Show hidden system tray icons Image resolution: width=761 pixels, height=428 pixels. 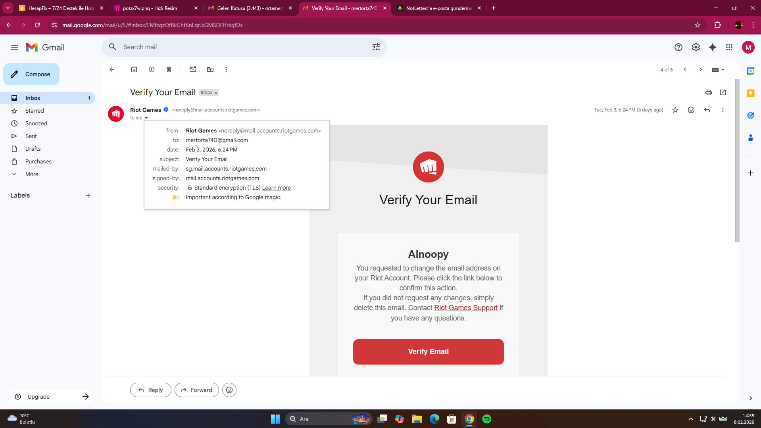[691, 419]
